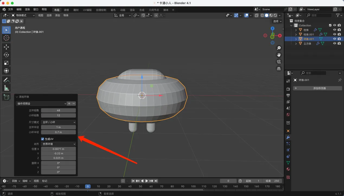Image resolution: width=344 pixels, height=196 pixels.
Task: Hide 环体.001 with its eye icon
Action: tap(335, 39)
